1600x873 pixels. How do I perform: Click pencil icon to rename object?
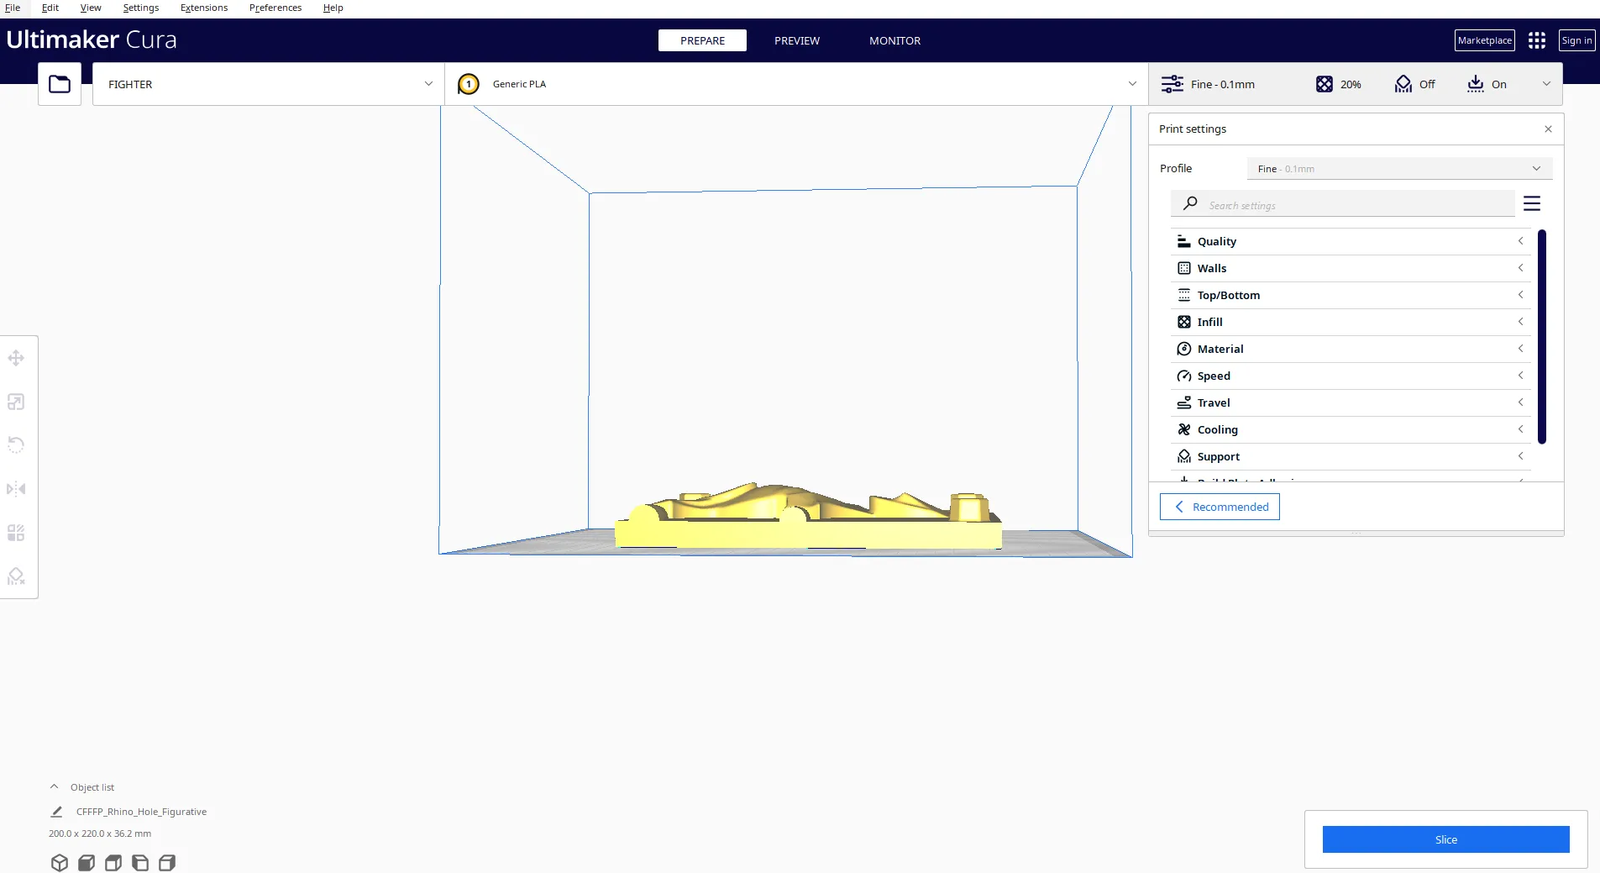(56, 812)
